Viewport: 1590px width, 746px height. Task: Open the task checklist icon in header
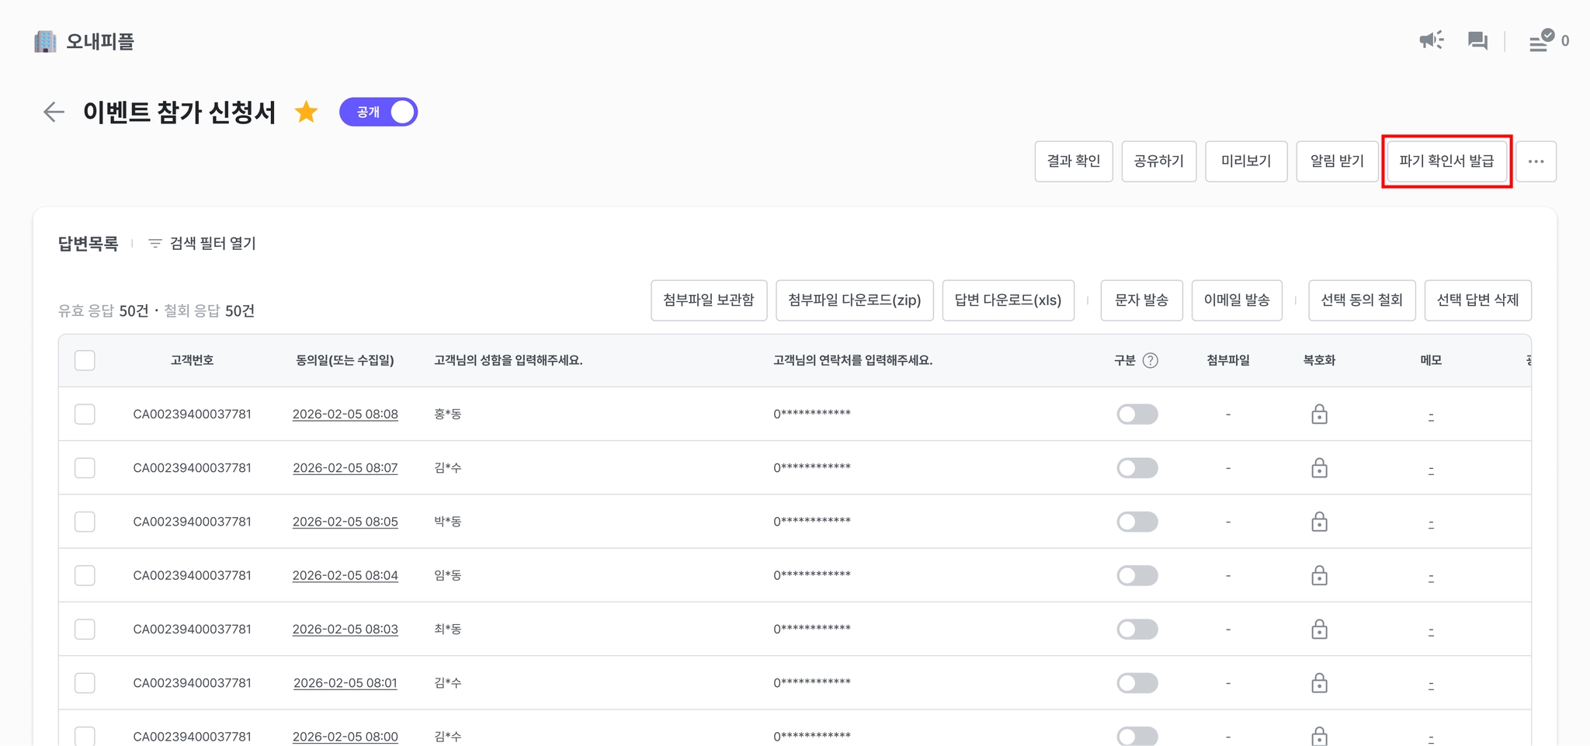(x=1541, y=40)
